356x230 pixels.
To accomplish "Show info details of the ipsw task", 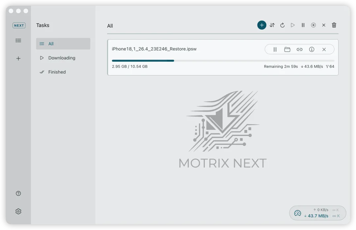I will [x=312, y=49].
